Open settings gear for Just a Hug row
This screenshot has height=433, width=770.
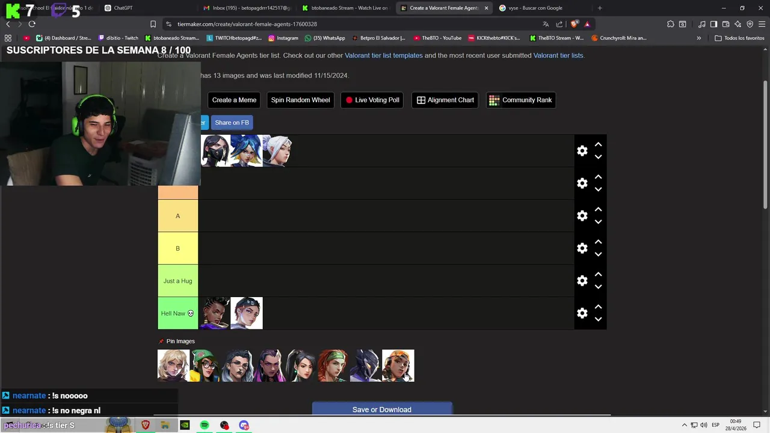click(x=582, y=281)
